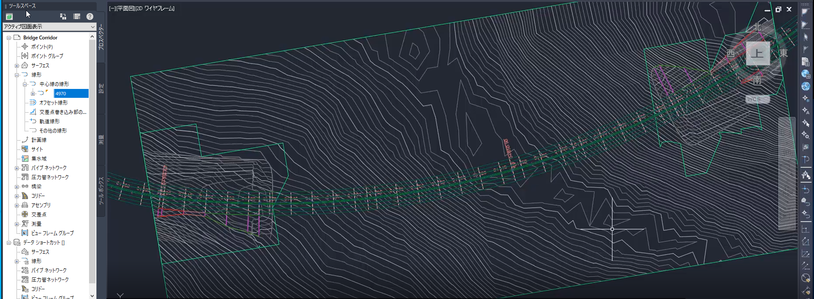Open the [-] viewport controls menu

tap(112, 8)
